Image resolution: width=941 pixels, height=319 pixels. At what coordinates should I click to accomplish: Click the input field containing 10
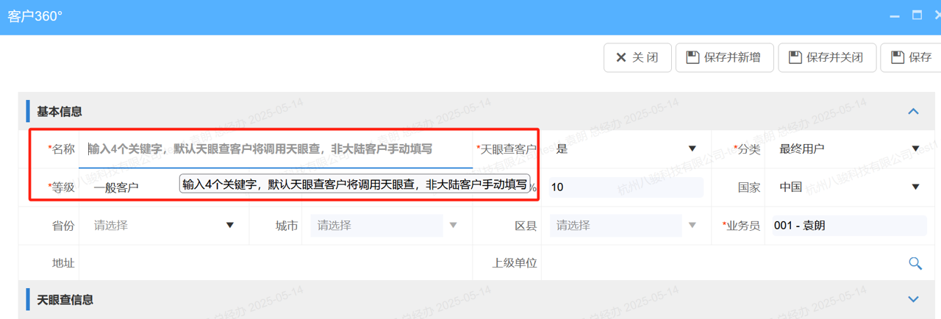click(x=625, y=187)
